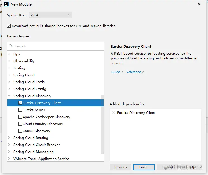Screen dimensions: 208x175
Task: Click the arrow icon next to Reference
Action: [x=143, y=72]
